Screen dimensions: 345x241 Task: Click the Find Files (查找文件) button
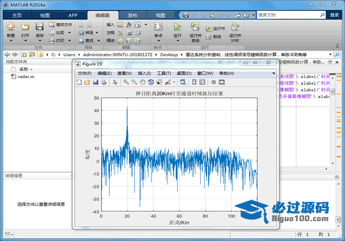click(x=60, y=25)
